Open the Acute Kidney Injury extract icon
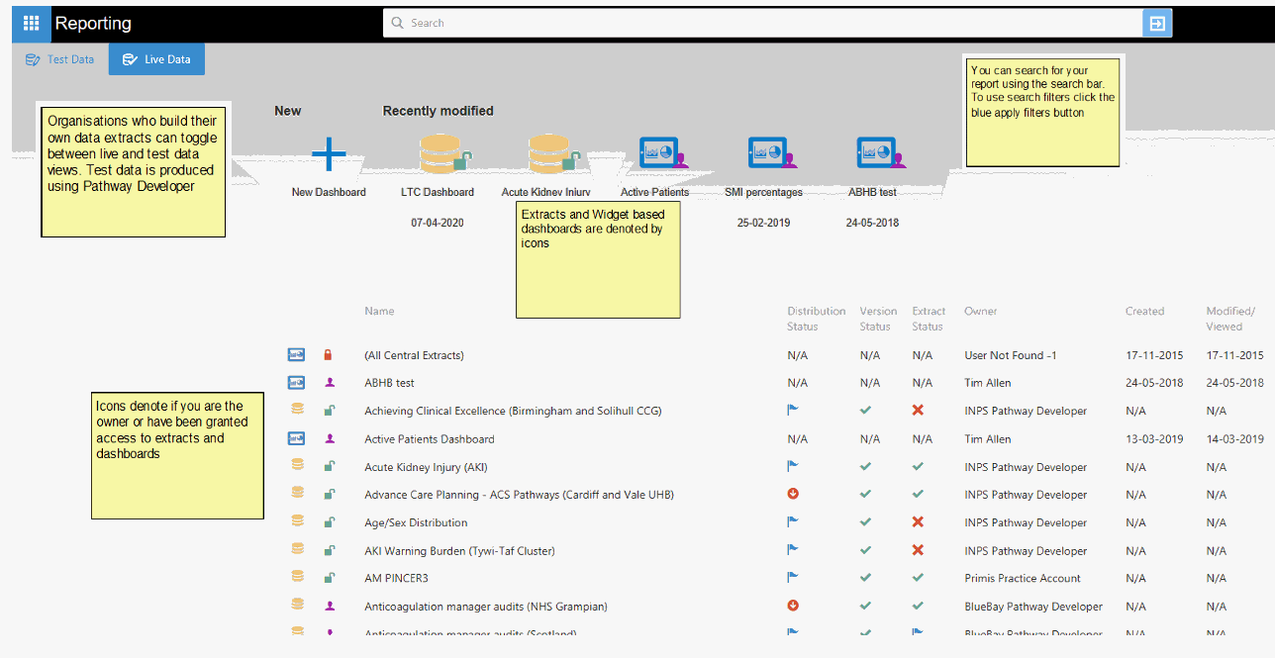1275x658 pixels. (551, 155)
